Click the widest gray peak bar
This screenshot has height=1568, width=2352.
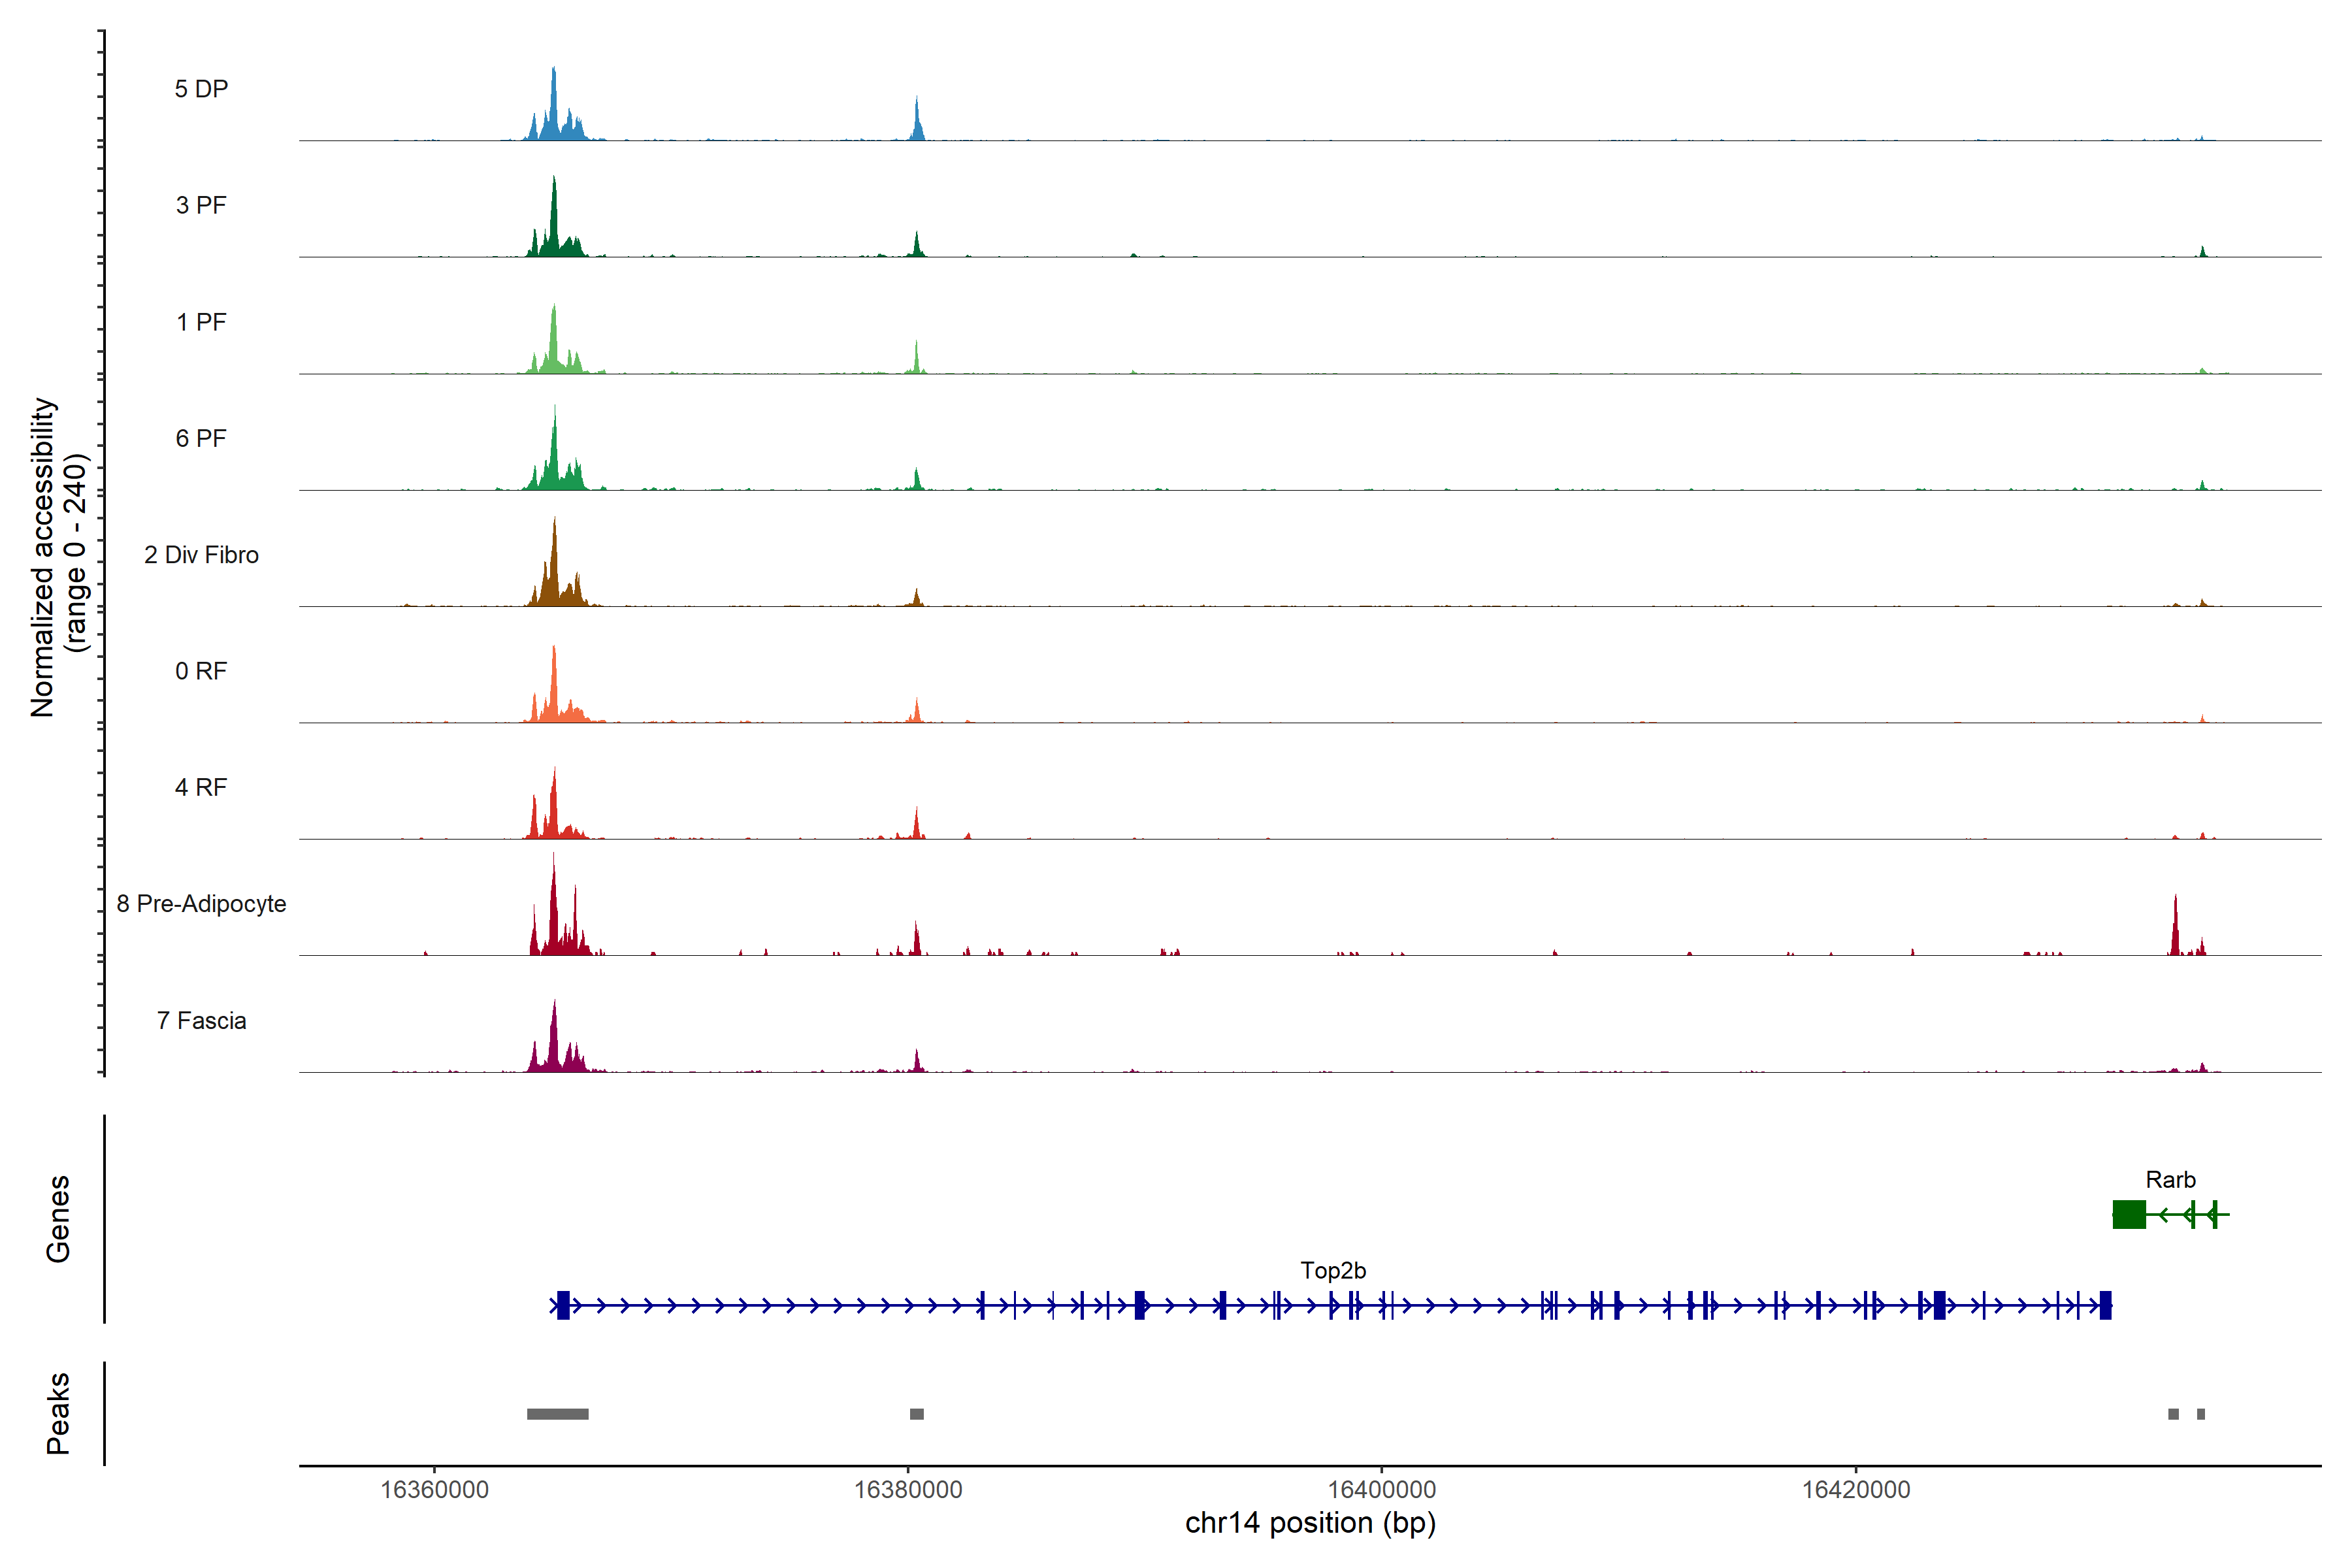[557, 1414]
